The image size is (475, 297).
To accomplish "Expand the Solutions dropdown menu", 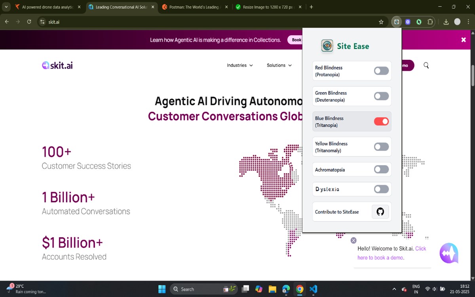I will 279,65.
